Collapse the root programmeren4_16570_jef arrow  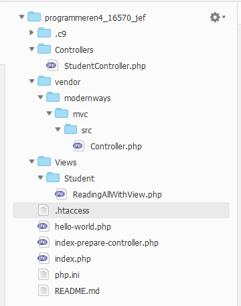point(21,17)
